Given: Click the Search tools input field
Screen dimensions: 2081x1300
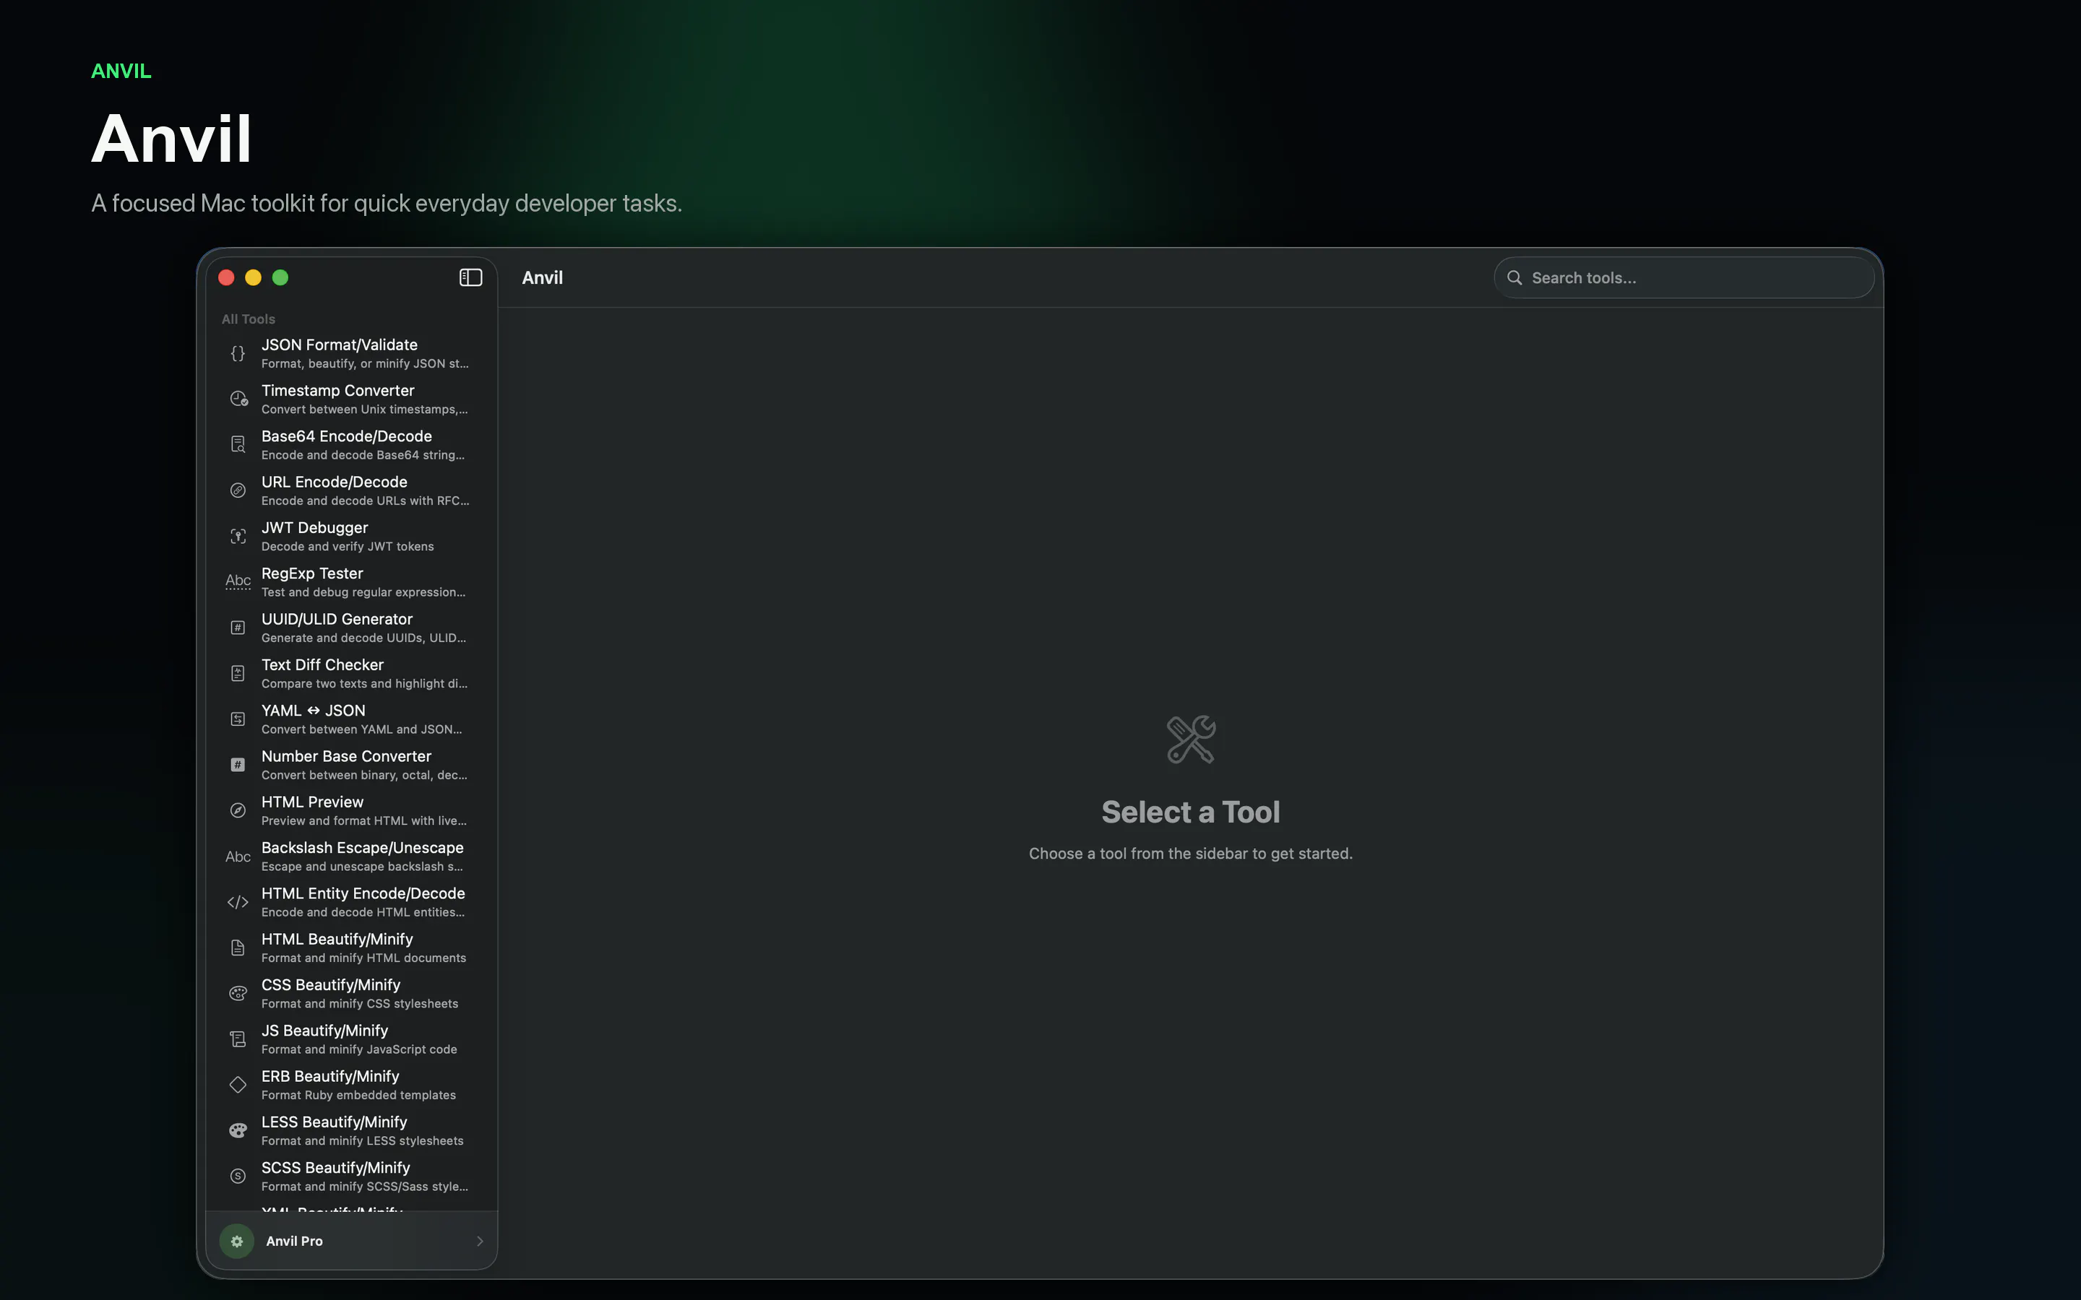Looking at the screenshot, I should 1684,278.
